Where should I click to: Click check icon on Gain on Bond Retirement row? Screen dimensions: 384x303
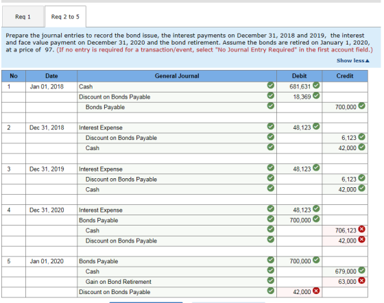coord(271,280)
